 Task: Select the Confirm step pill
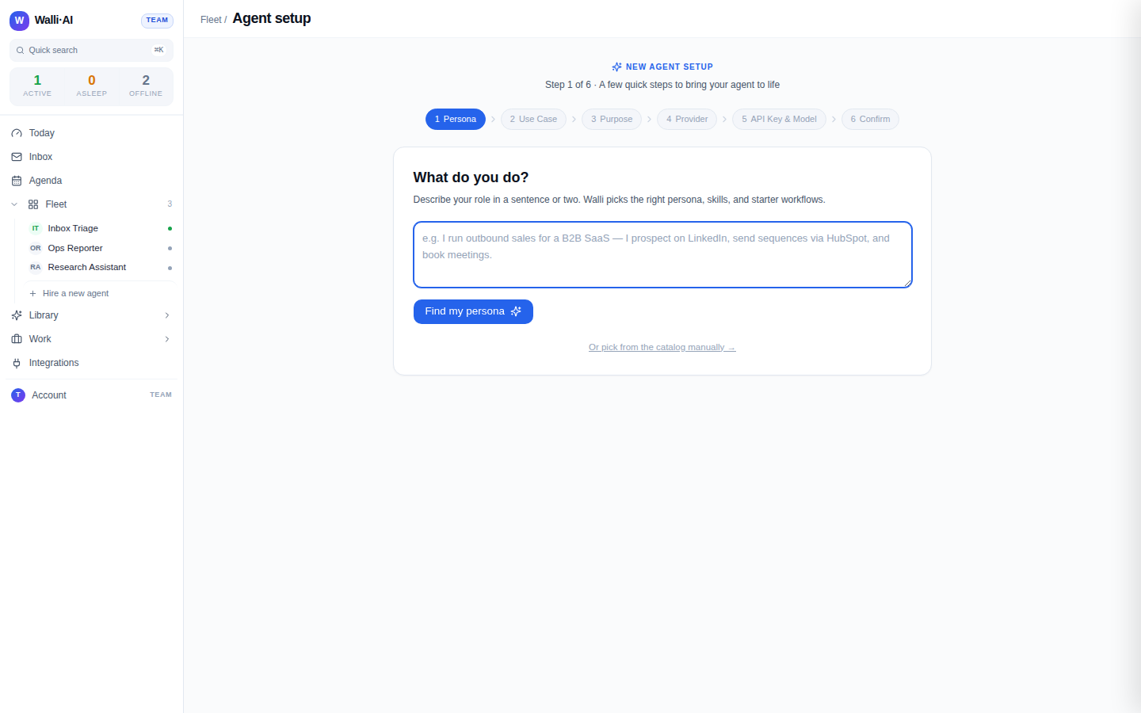coord(870,119)
